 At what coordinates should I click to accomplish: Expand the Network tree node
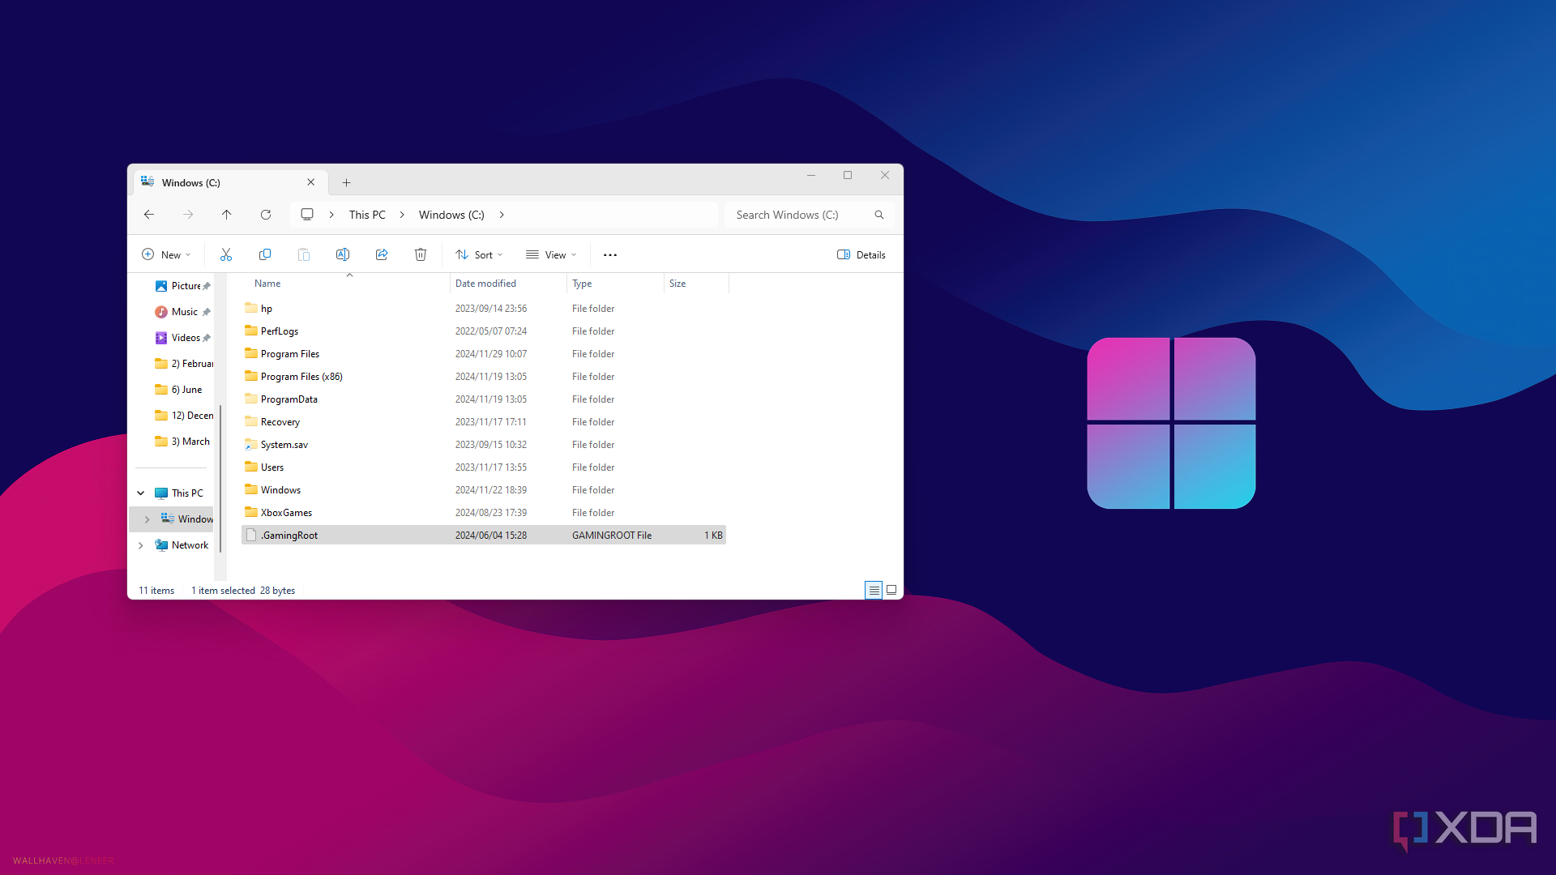point(141,545)
